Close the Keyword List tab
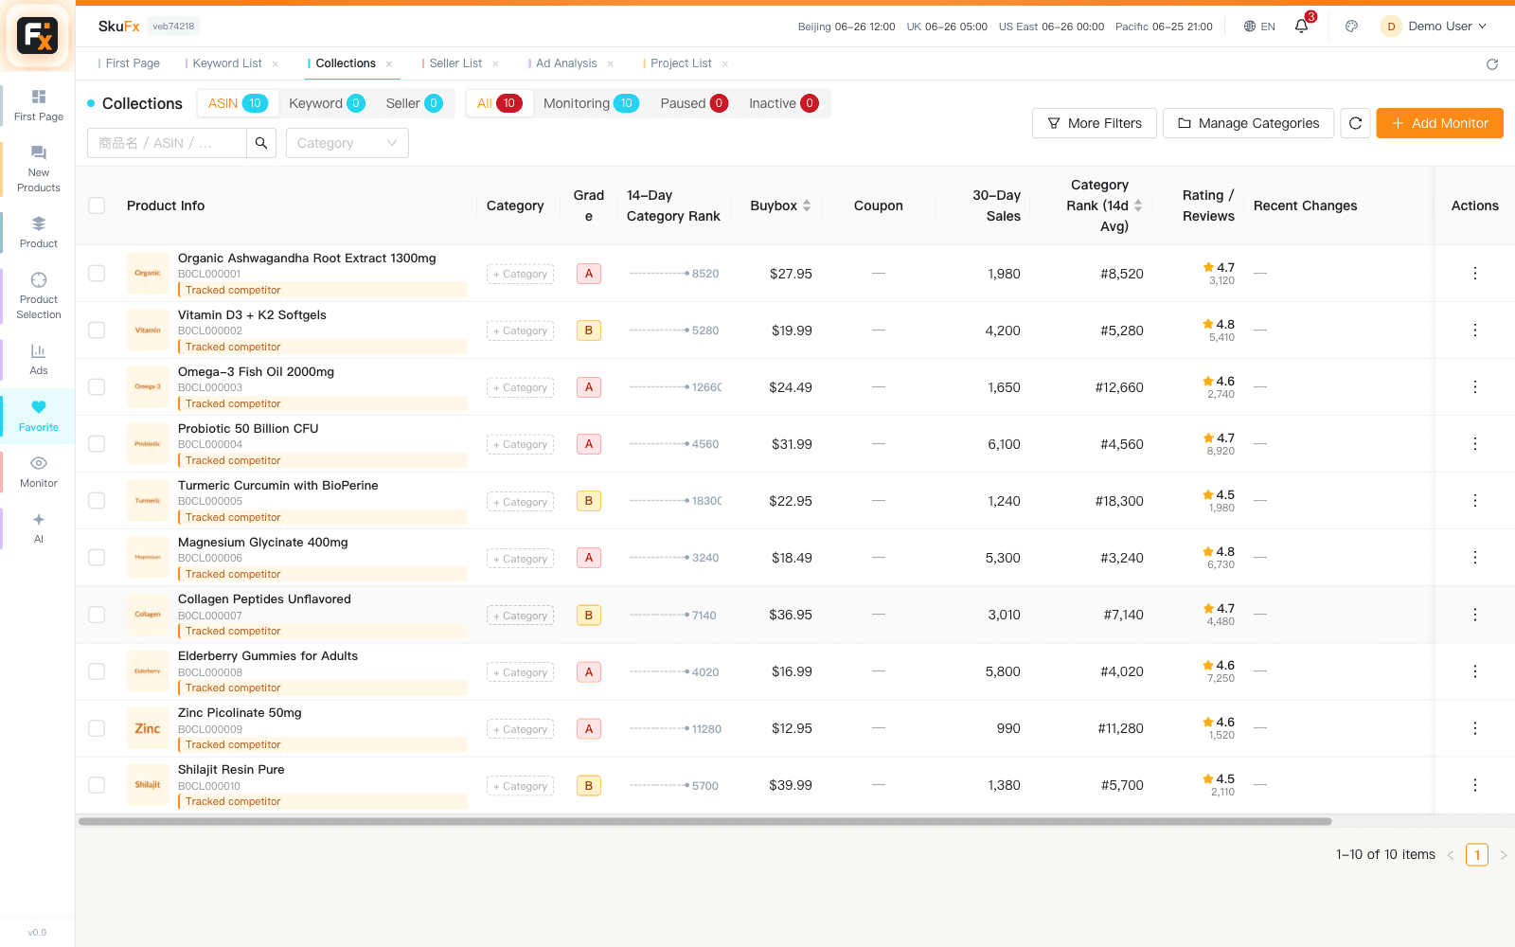The width and height of the screenshot is (1515, 947). click(276, 64)
